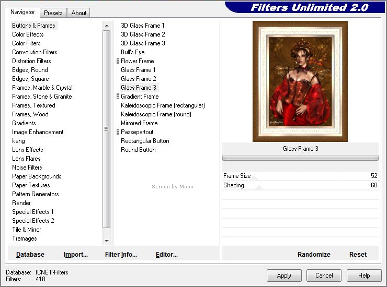Click the icon beside Flower Frame

[x=118, y=61]
